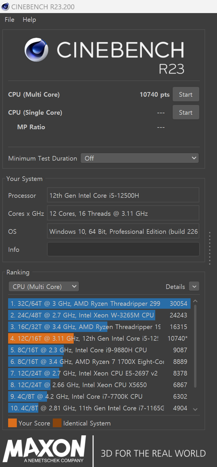The width and height of the screenshot is (217, 467).
Task: Click the Details label
Action: tap(175, 287)
